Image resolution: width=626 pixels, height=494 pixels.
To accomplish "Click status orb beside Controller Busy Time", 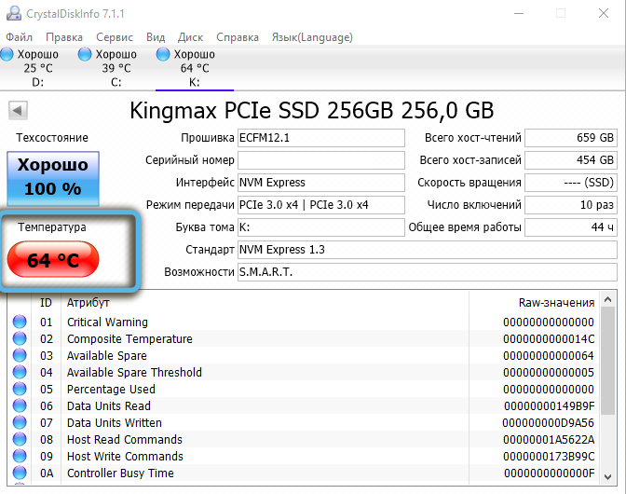I will 20,473.
